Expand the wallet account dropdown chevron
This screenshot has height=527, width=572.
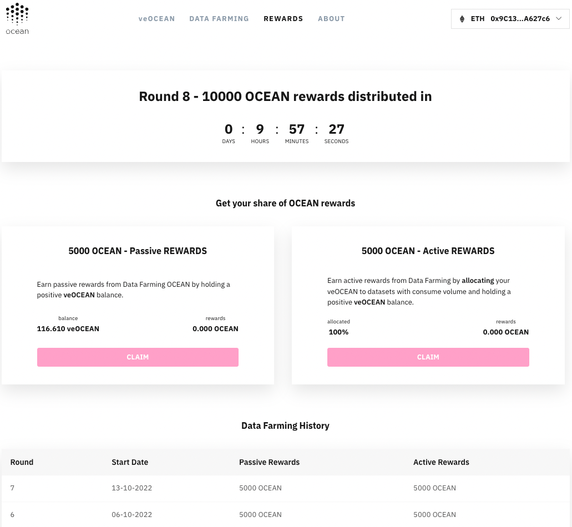(559, 19)
